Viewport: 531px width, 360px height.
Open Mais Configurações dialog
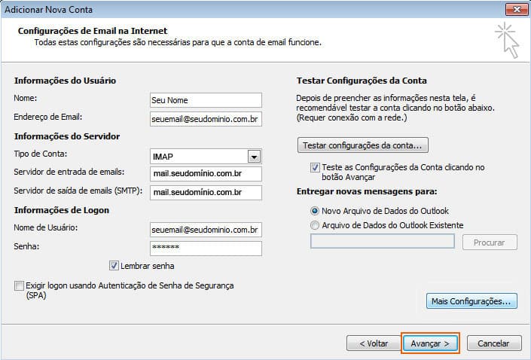pyautogui.click(x=471, y=301)
